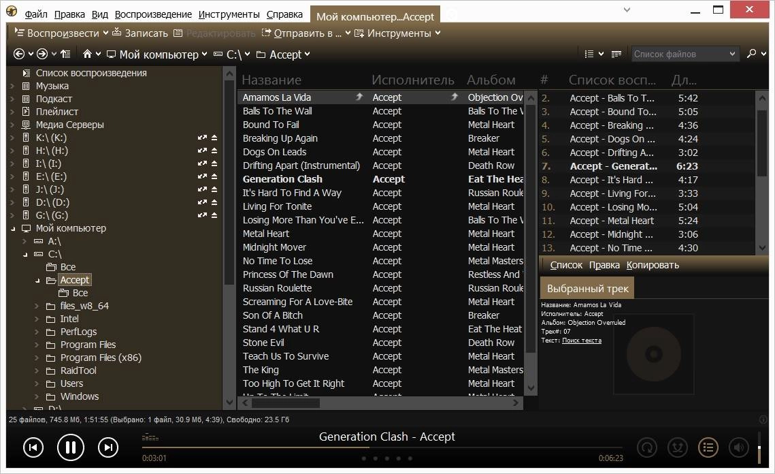Expand the Program Files folder node
Image resolution: width=775 pixels, height=474 pixels.
point(37,345)
